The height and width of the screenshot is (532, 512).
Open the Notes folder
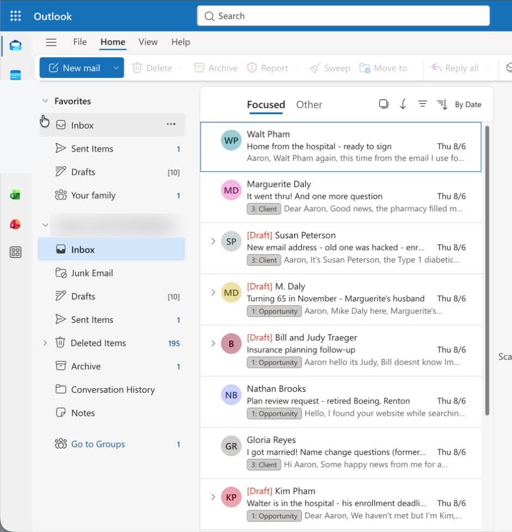tap(112, 413)
